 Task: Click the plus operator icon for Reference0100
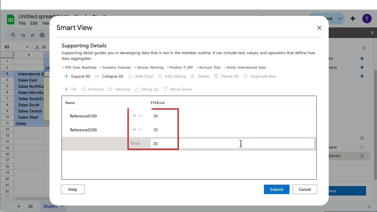[x=134, y=116]
